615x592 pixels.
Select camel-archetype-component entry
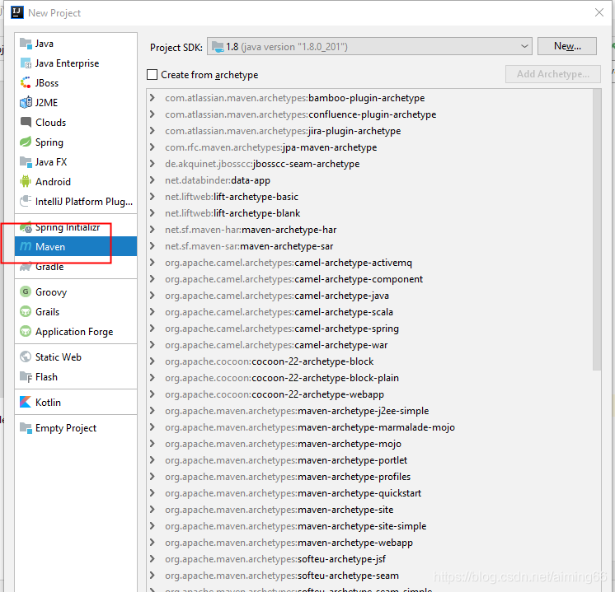293,279
